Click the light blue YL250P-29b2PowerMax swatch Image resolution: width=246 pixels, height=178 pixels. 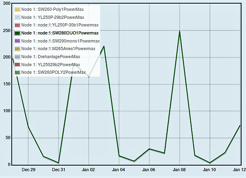(x=17, y=17)
